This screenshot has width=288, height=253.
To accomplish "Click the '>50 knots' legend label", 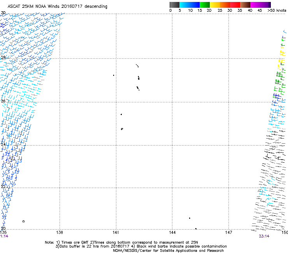I will 277,11.
